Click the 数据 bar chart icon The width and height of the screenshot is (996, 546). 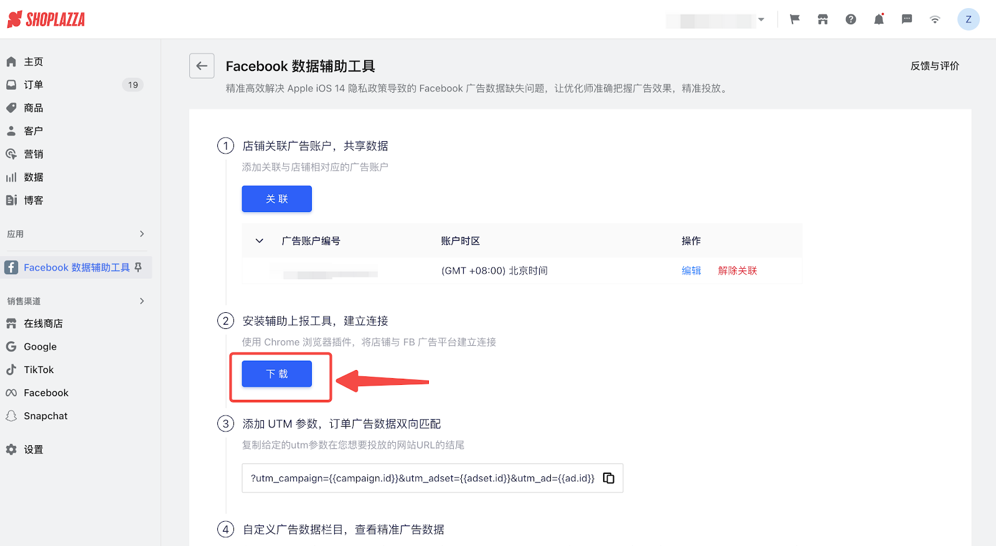[x=11, y=177]
